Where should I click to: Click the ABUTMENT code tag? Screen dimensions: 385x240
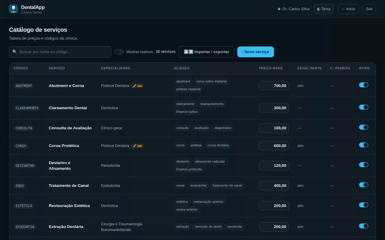point(24,86)
